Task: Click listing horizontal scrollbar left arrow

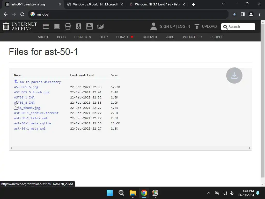Action: (x=11, y=148)
